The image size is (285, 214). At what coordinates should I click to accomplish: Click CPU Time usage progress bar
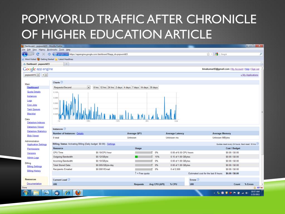pos(144,152)
